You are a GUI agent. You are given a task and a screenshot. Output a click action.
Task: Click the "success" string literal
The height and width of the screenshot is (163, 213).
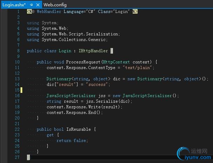coord(97,84)
